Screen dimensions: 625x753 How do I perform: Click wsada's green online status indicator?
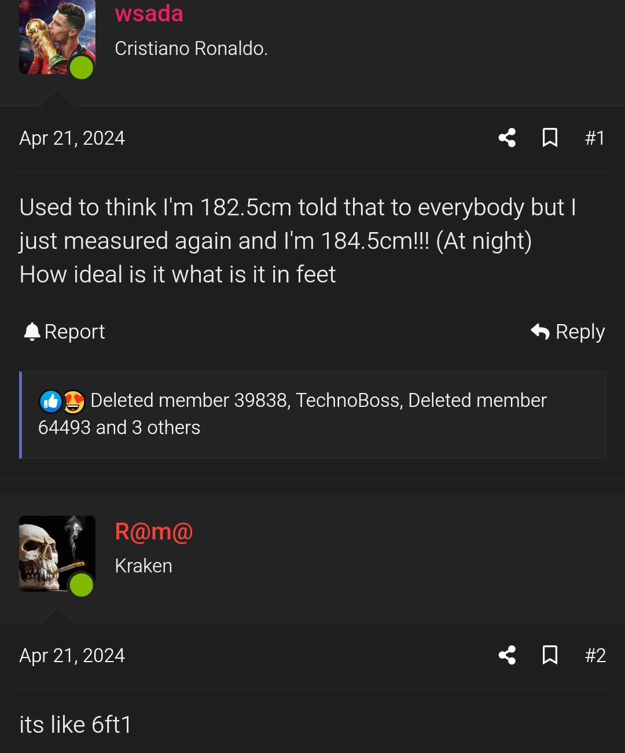pyautogui.click(x=82, y=68)
